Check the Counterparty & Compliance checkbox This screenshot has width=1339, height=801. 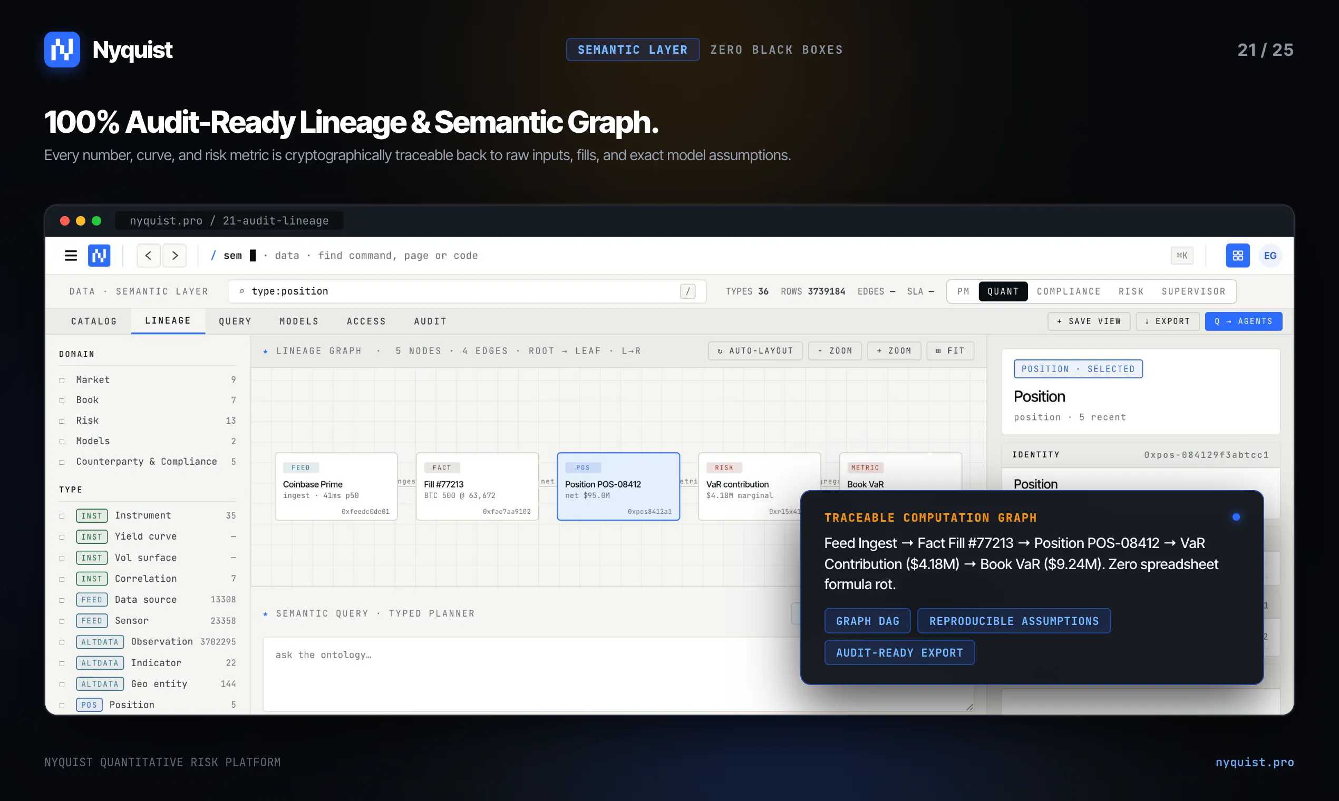[62, 462]
